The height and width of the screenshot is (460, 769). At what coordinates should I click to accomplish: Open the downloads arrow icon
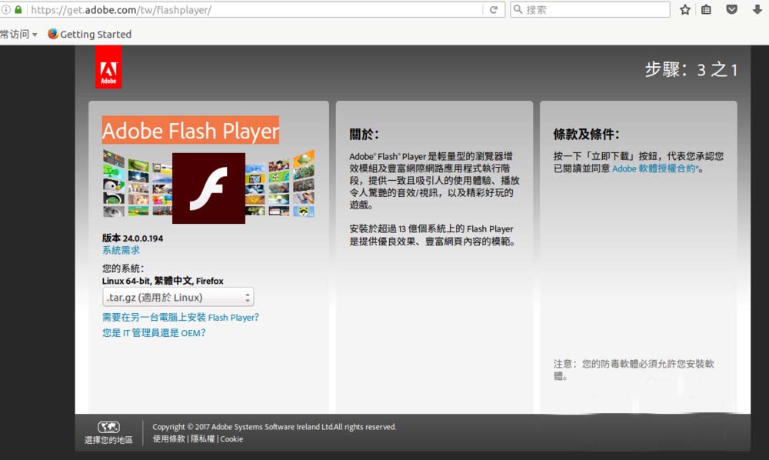point(757,9)
